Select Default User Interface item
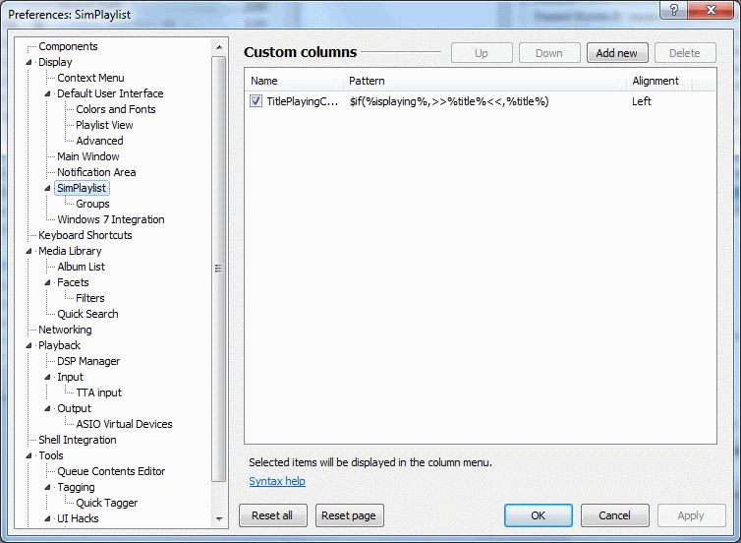The height and width of the screenshot is (543, 741). (111, 93)
